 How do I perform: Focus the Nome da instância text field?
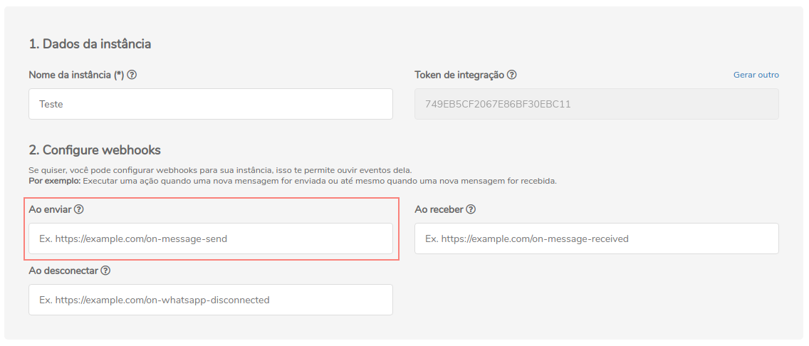pos(211,104)
